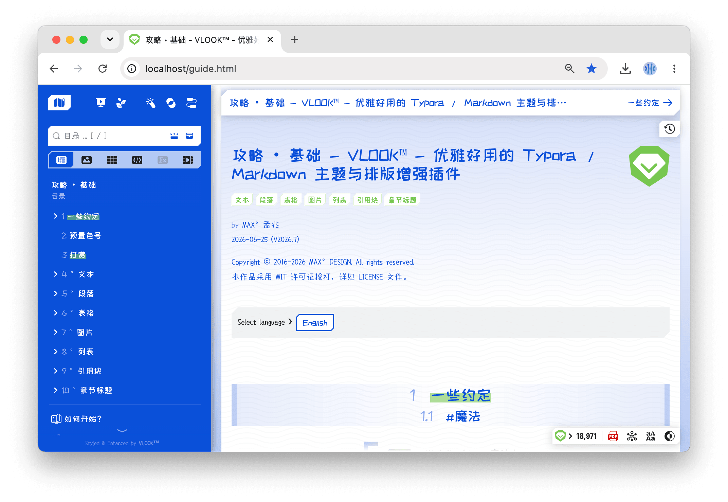Toggle dark mode half-circle icon
The height and width of the screenshot is (502, 728).
tap(670, 436)
